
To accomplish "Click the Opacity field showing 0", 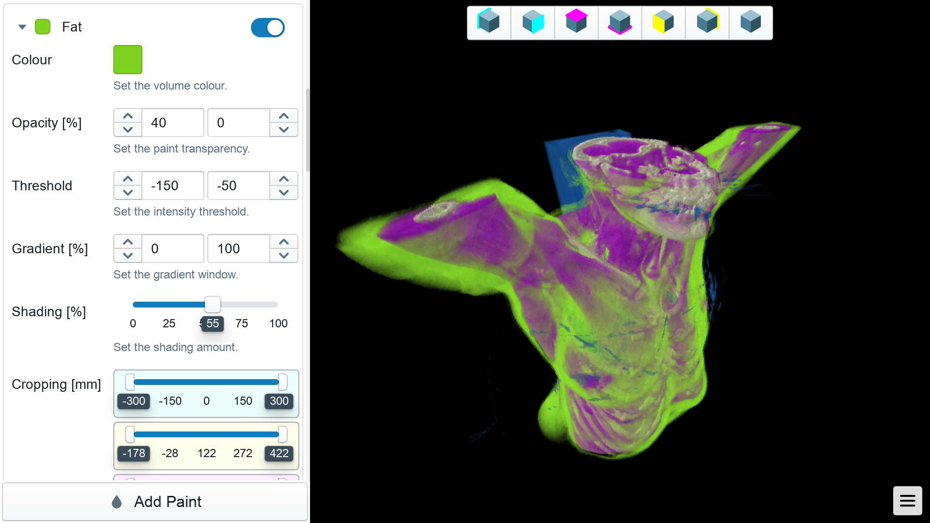I will [x=239, y=123].
